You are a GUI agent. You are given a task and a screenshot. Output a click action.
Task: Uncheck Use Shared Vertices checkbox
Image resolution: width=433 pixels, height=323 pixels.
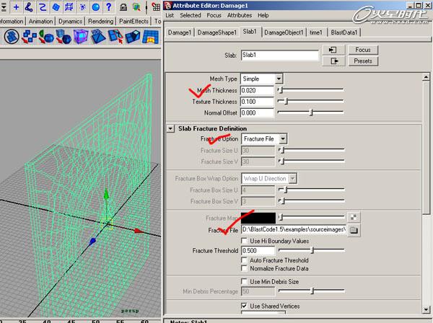pos(244,306)
